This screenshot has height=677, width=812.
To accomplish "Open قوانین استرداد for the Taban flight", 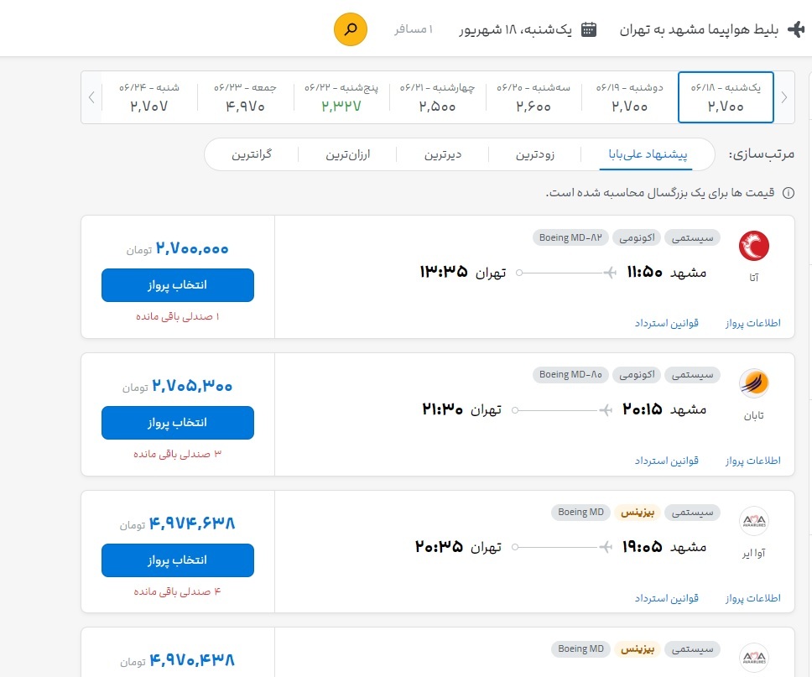I will (x=666, y=461).
